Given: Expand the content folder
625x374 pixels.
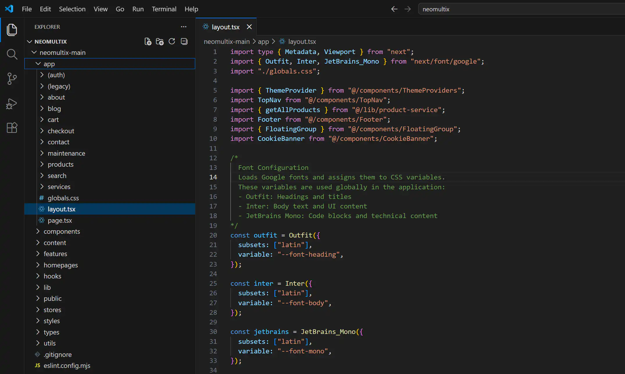Looking at the screenshot, I should pos(38,242).
